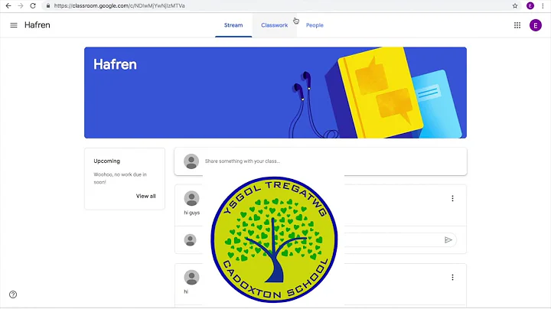Send the class comment
Image resolution: width=551 pixels, height=309 pixels.
[448, 240]
